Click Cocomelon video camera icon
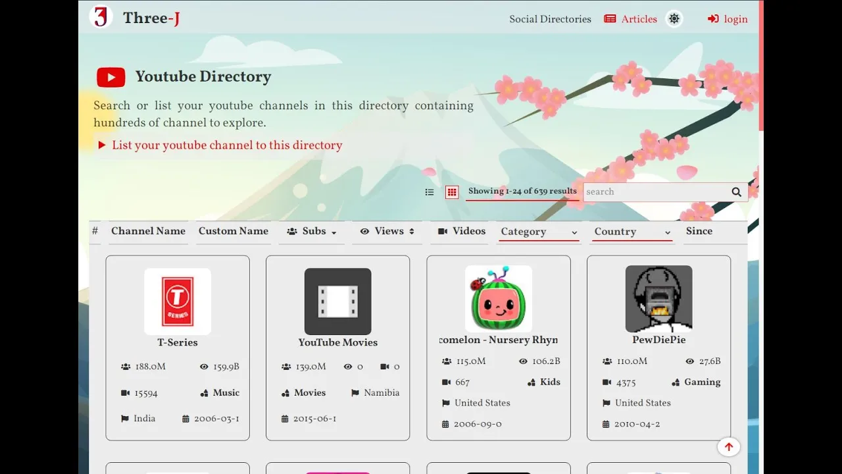Screen dimensions: 842x474 pyautogui.click(x=447, y=382)
